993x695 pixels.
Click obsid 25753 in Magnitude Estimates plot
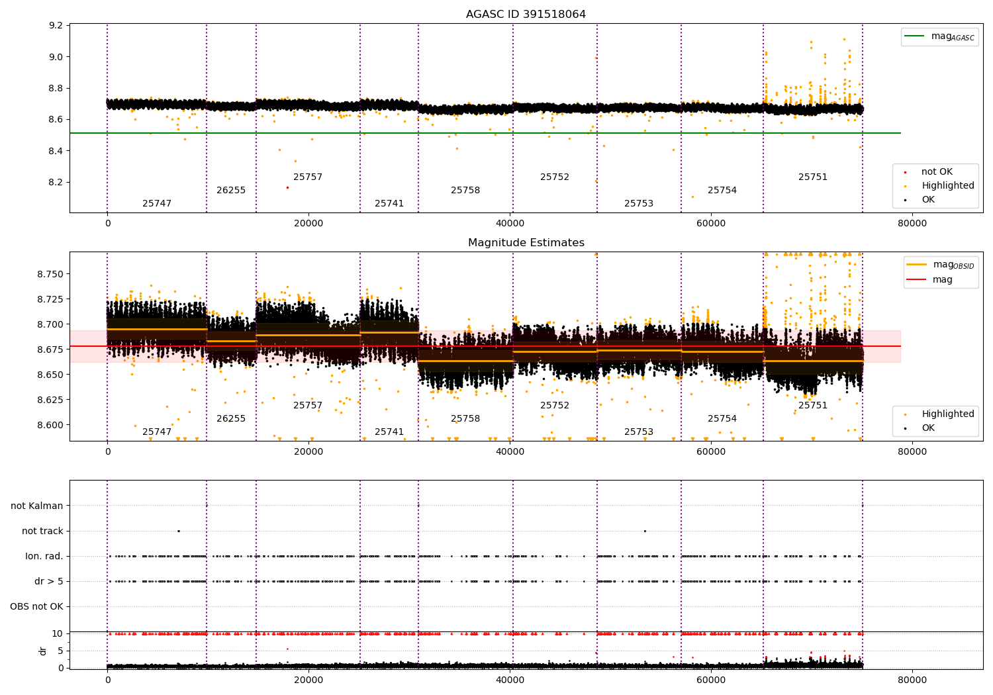coord(639,432)
